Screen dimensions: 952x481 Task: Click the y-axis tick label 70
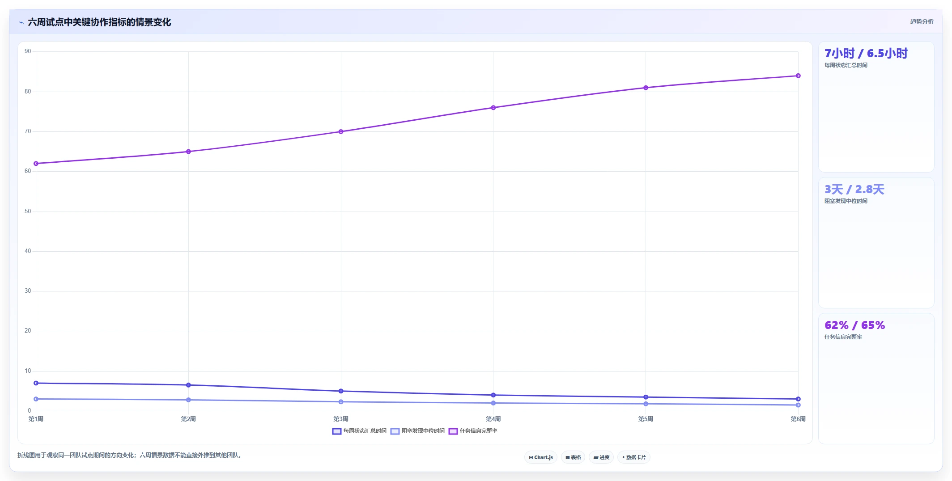(28, 131)
